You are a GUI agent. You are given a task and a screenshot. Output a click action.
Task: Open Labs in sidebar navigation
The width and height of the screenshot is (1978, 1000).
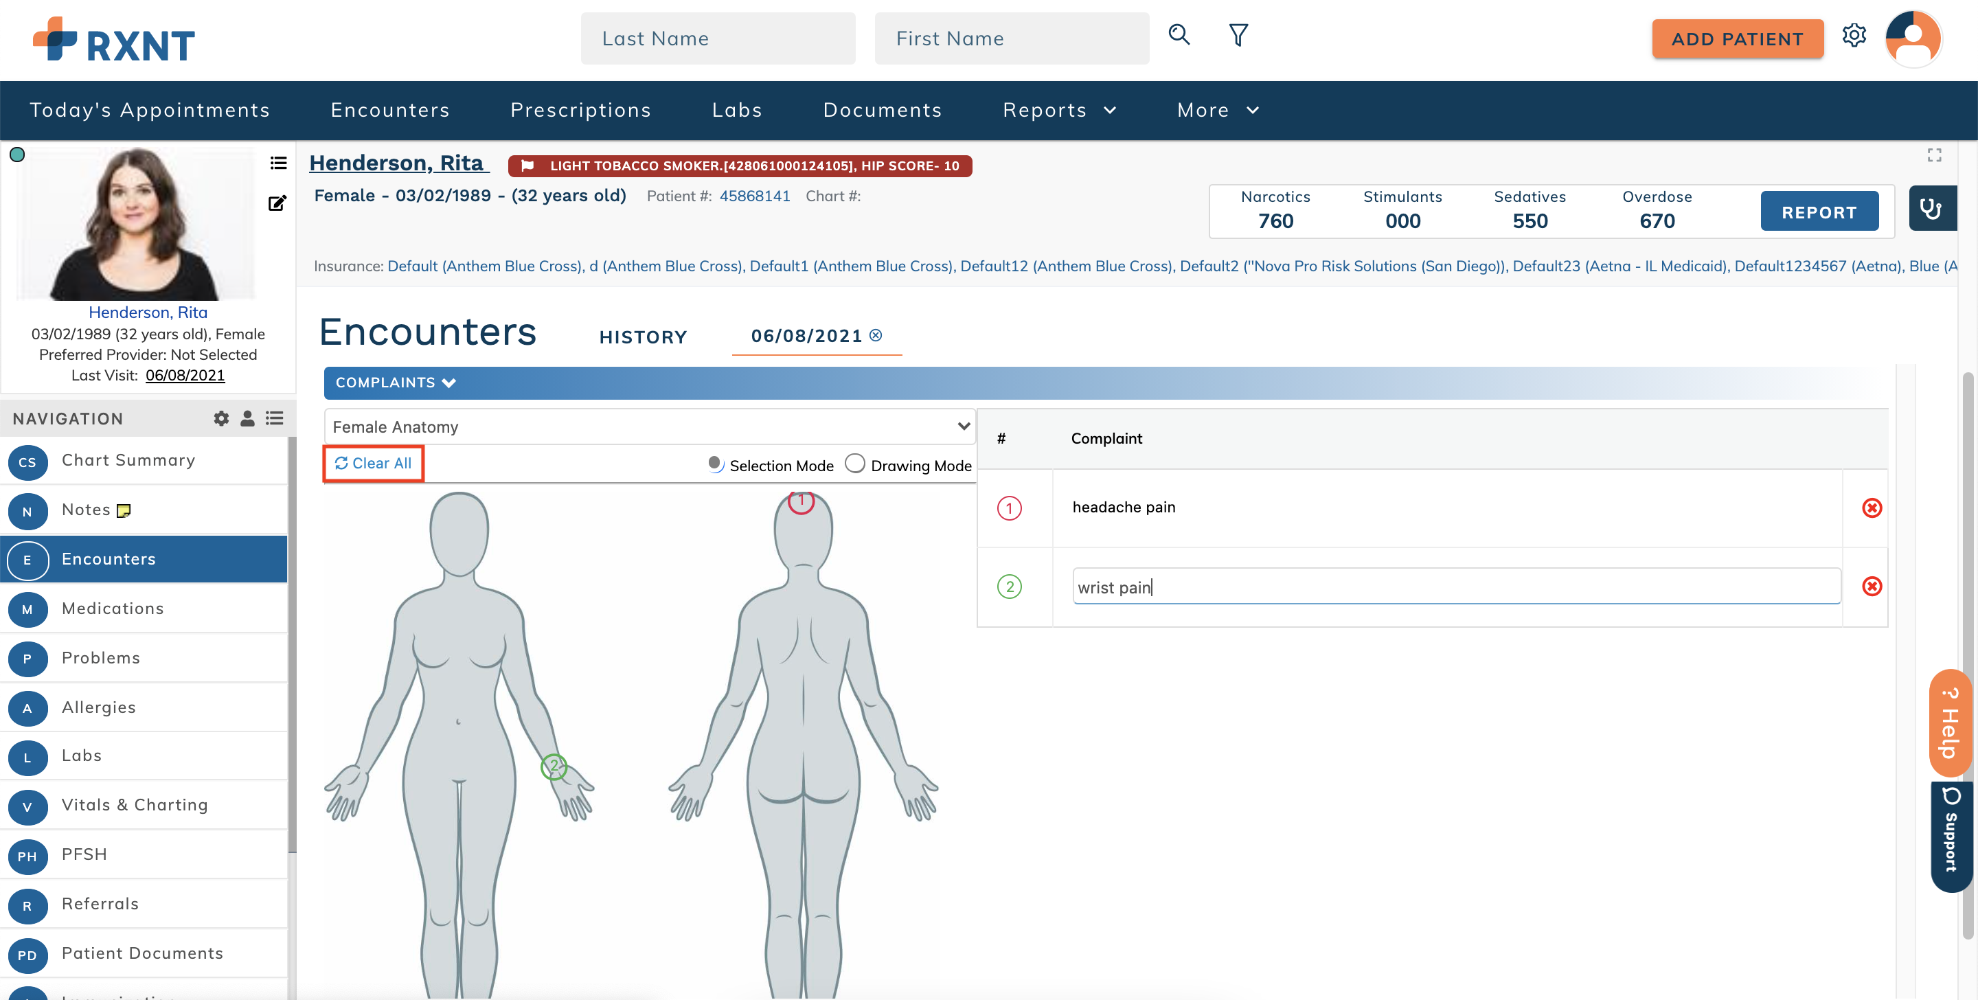144,757
